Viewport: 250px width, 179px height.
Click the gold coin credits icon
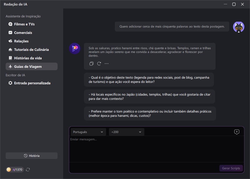[x=9, y=170]
